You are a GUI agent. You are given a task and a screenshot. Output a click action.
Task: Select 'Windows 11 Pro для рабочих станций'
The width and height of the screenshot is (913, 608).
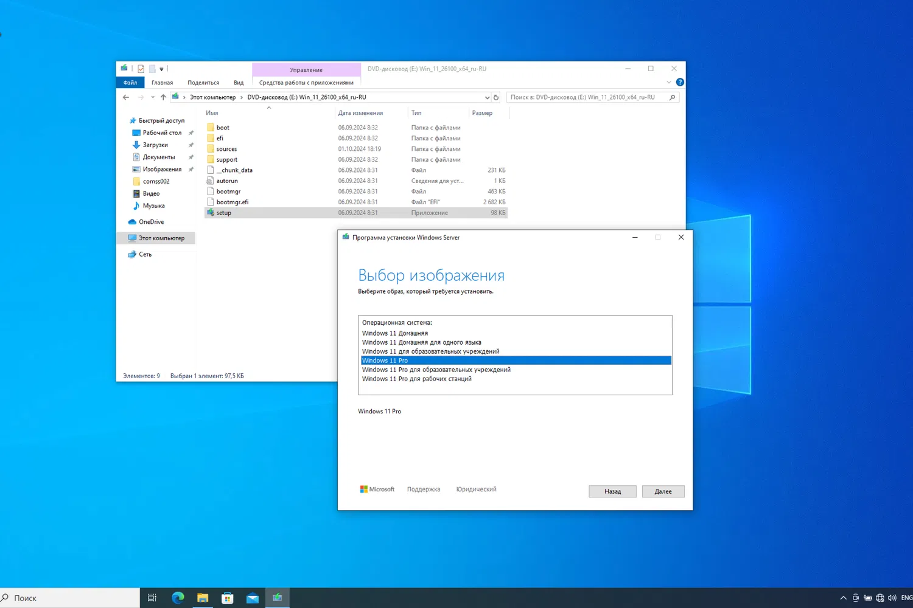click(x=516, y=379)
